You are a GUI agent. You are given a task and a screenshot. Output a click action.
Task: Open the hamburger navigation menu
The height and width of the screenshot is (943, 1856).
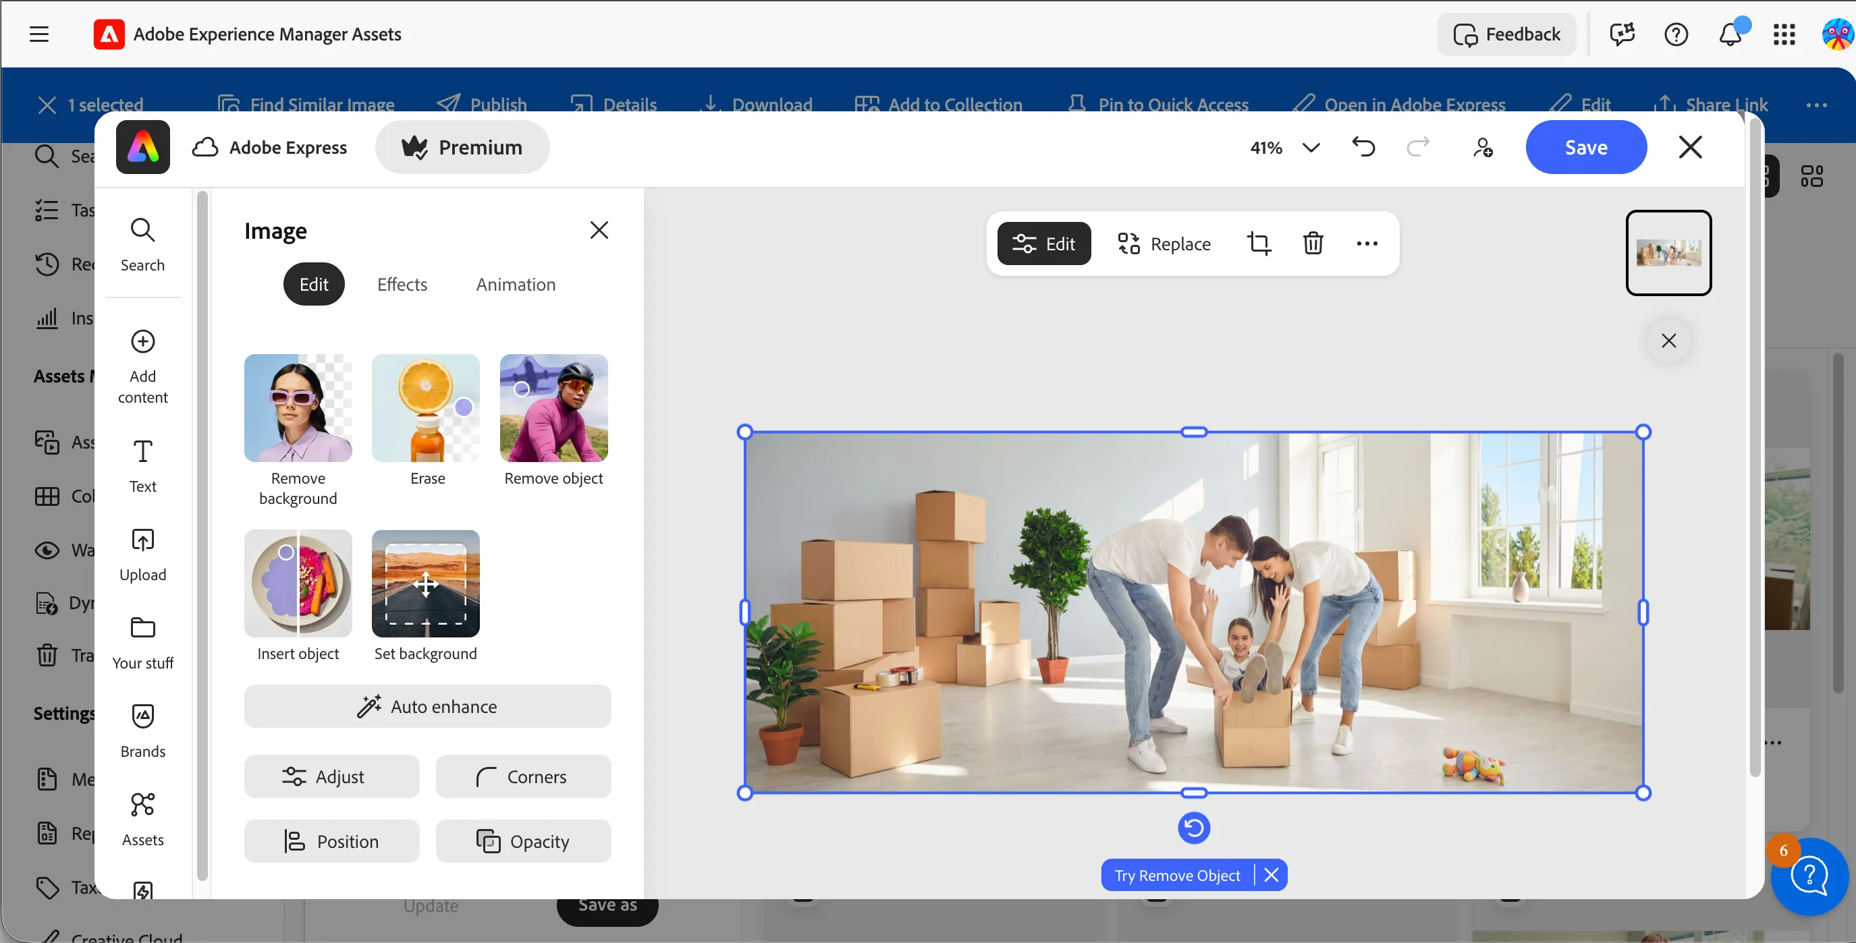(x=39, y=34)
